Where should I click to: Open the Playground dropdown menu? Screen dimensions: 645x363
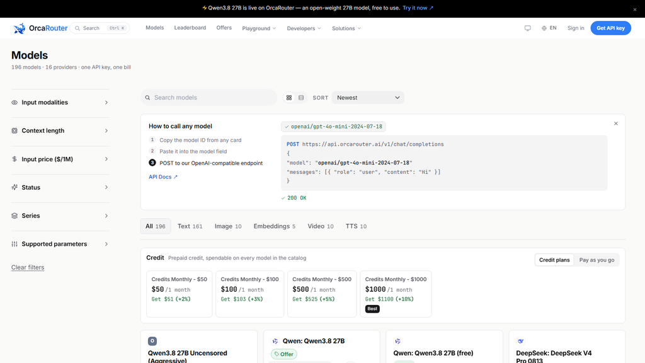(x=259, y=28)
